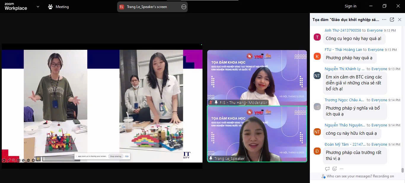Screen dimensions: 405x183
Task: Click "9:13 PM to Everyone" recipient on Anh Thư message
Action: [379, 30]
